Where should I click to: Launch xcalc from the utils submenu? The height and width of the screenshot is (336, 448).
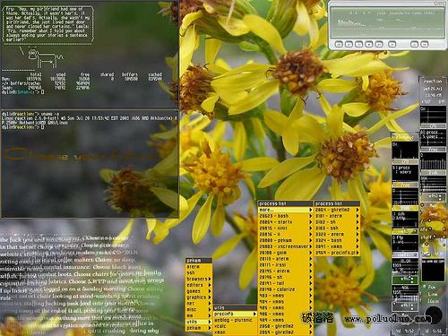(235, 326)
